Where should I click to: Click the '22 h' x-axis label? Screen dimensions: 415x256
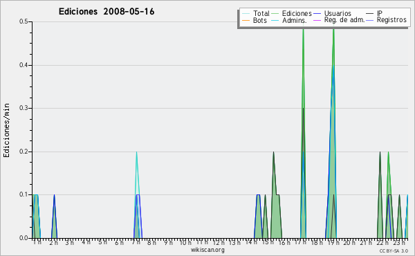point(383,242)
